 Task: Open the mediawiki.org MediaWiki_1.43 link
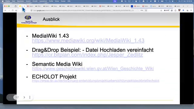pyautogui.click(x=88, y=41)
